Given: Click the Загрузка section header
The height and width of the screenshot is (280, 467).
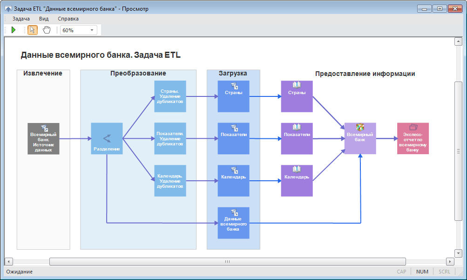Looking at the screenshot, I should pos(233,73).
